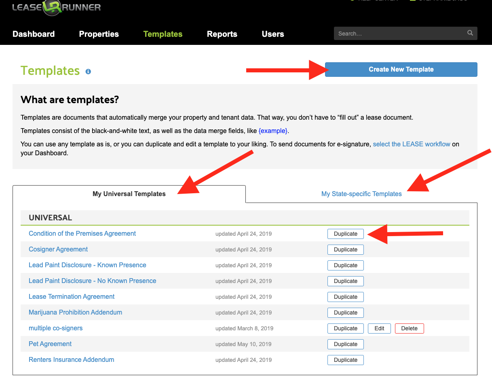
Task: Click the Create New Template button
Action: (x=401, y=69)
